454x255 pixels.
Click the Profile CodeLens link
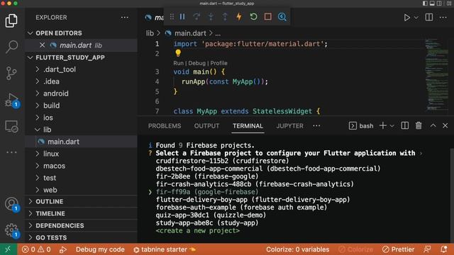(x=218, y=63)
